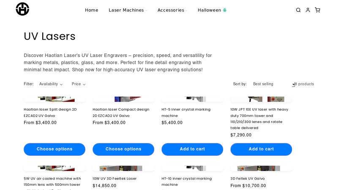Open the account login icon
The image size is (338, 190).
(308, 10)
